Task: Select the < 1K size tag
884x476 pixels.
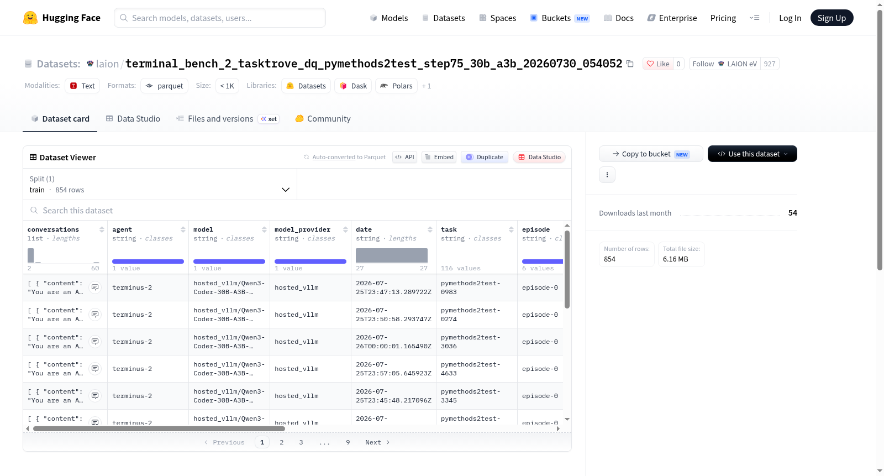Action: (x=227, y=86)
